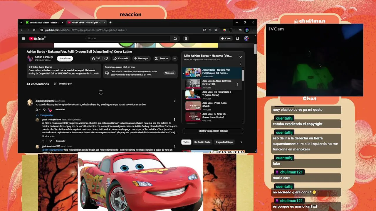This screenshot has height=211, width=376.
Task: Click site info icon in address bar
Action: 42,30
